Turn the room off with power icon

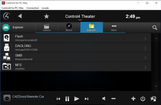[x=143, y=99]
